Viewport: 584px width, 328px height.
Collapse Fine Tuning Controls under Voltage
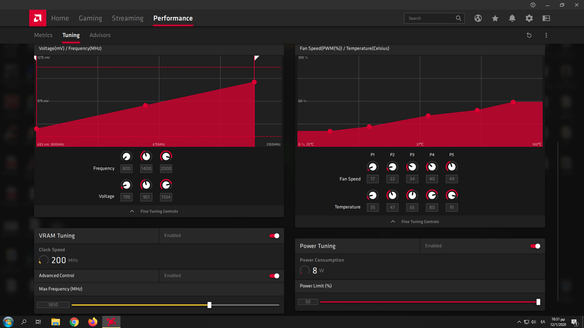pyautogui.click(x=159, y=211)
